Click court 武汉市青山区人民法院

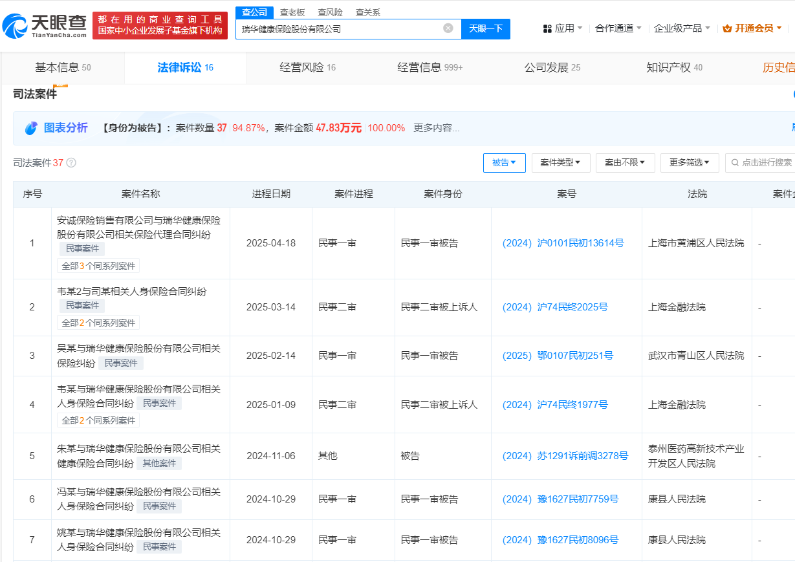click(x=696, y=356)
